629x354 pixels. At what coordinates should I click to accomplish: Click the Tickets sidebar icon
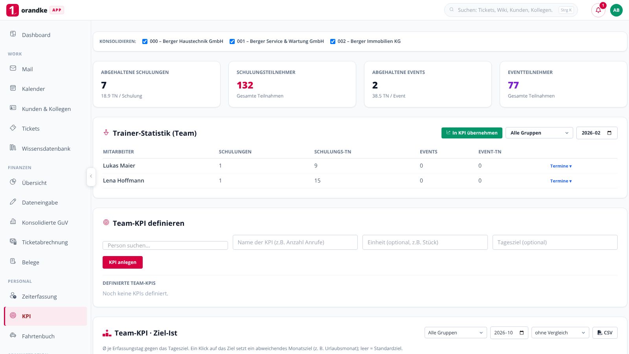coord(13,128)
